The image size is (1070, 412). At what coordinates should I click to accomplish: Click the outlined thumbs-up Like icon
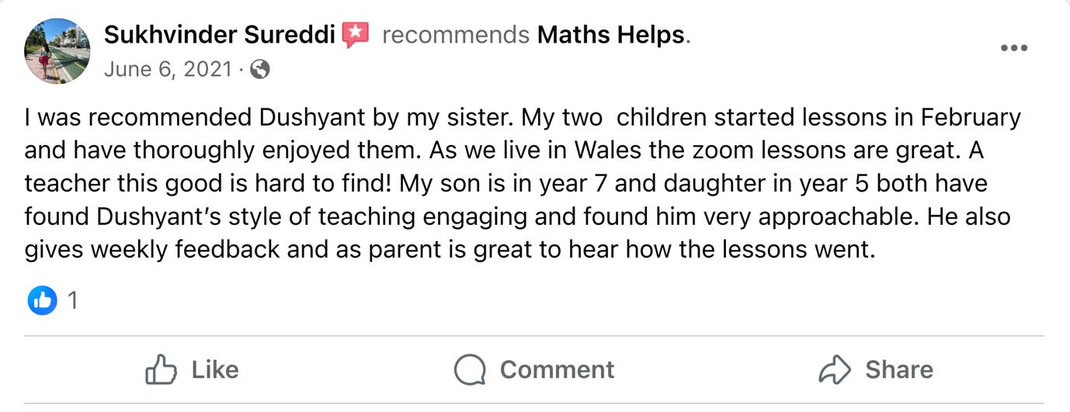pos(160,369)
